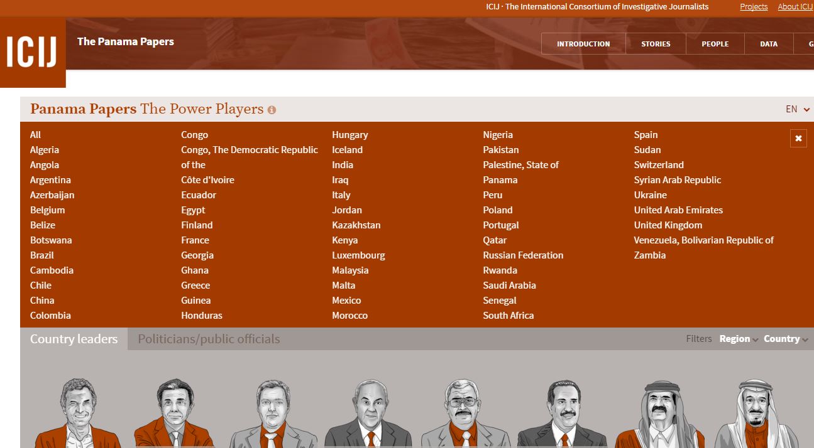The height and width of the screenshot is (448, 814).
Task: Select Pakistan from country list
Action: [501, 150]
